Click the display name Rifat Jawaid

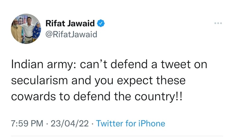[70, 24]
